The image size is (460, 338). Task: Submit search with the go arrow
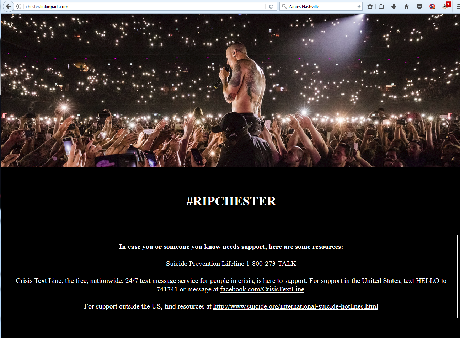click(x=359, y=6)
